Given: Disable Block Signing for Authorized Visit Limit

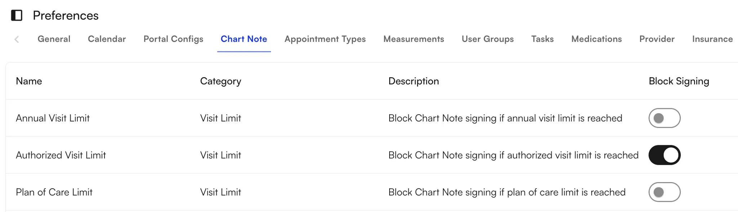Looking at the screenshot, I should point(664,155).
